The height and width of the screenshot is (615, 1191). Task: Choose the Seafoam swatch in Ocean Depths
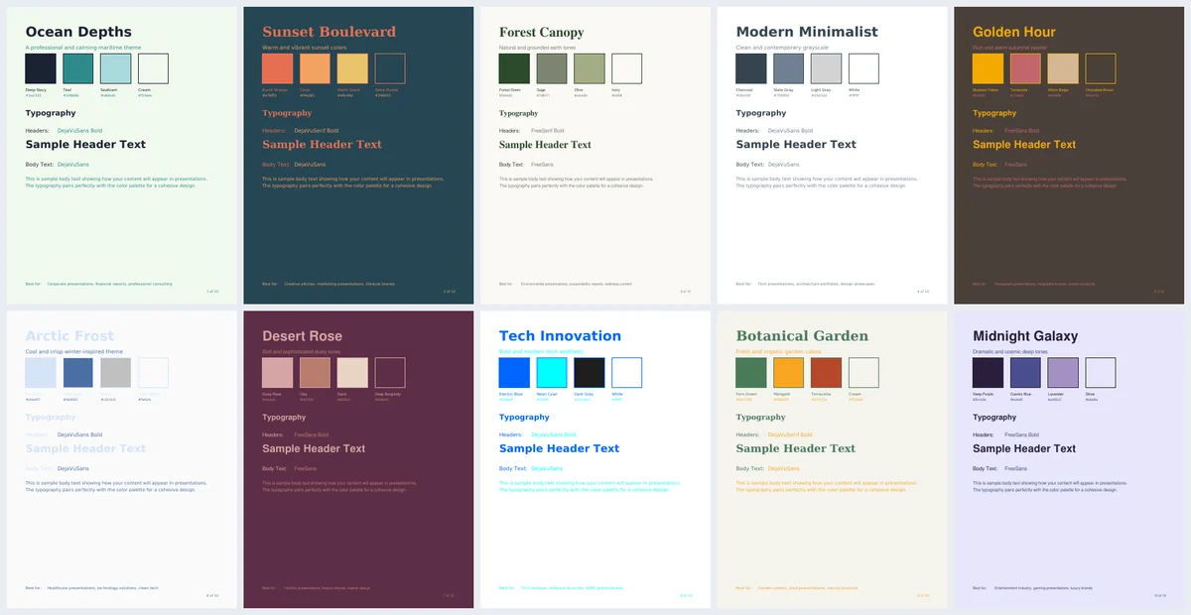(x=115, y=68)
